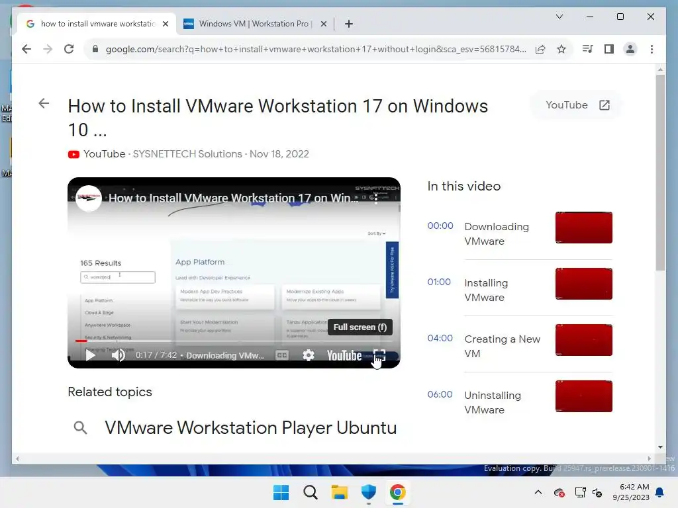Jump to 00:00 Downloading VMware chapter
This screenshot has height=508, width=678.
pos(440,226)
